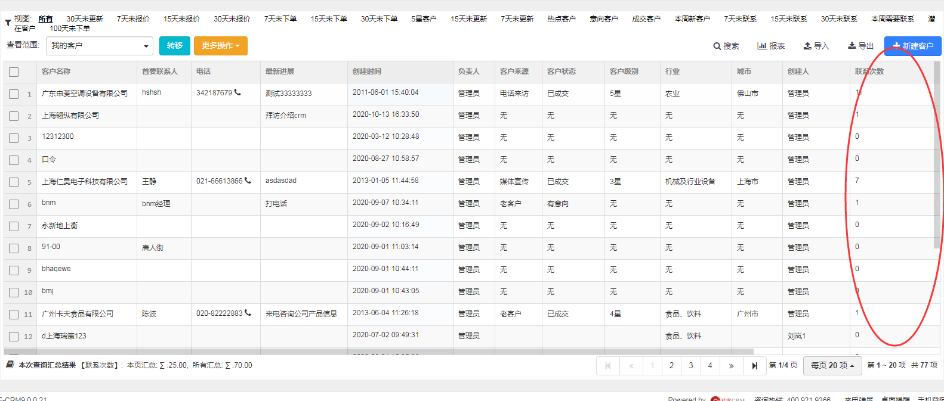Select the 100天未下单 view filter
This screenshot has height=401, width=944.
[70, 29]
